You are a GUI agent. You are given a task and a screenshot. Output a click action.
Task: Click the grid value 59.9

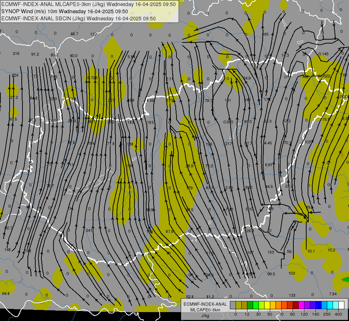(150, 210)
